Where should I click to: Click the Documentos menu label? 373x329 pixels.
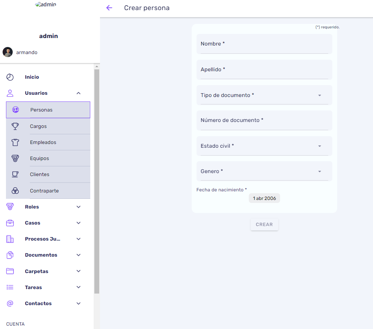[41, 255]
